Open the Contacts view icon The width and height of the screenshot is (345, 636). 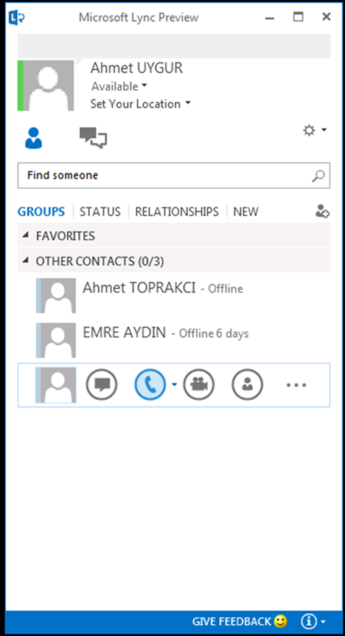33,138
